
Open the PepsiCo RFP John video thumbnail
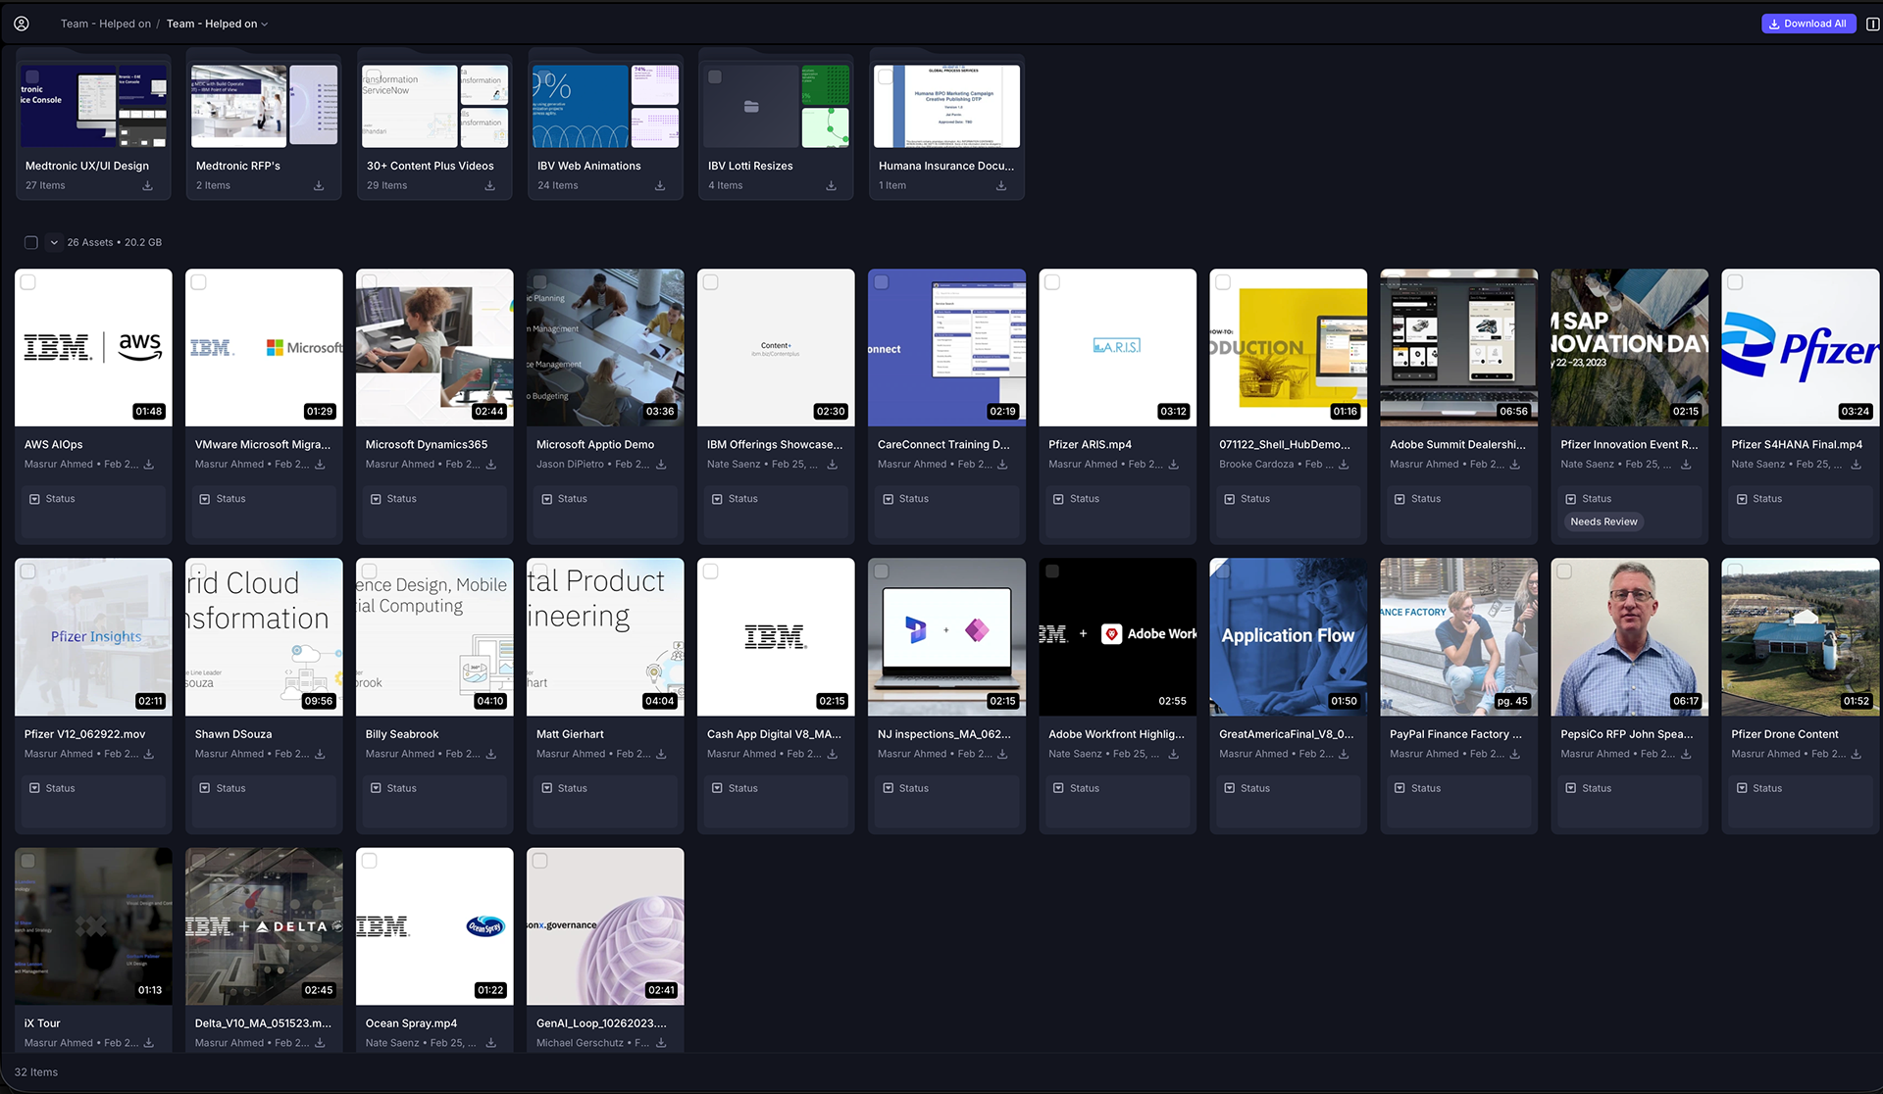point(1629,636)
